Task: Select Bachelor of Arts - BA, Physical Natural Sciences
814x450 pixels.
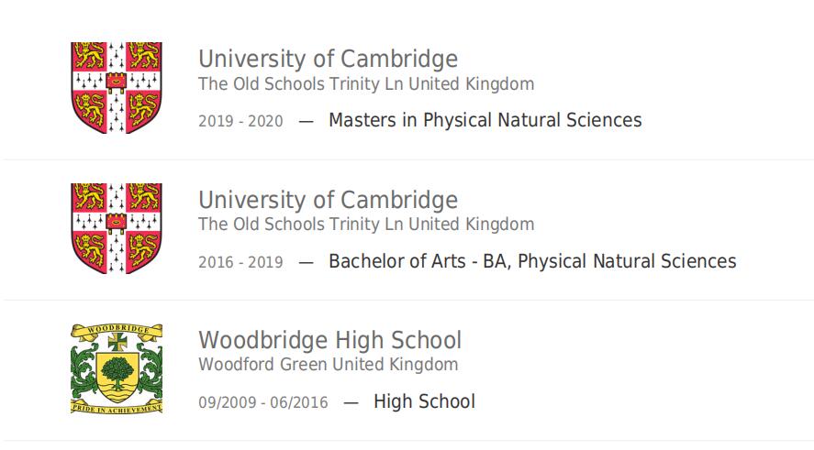Action: point(532,261)
